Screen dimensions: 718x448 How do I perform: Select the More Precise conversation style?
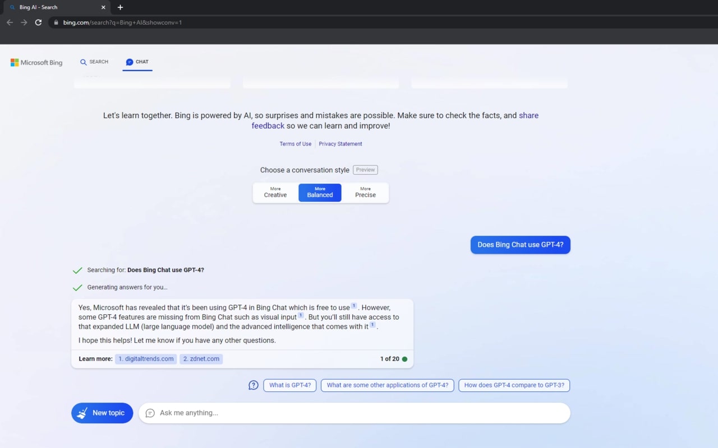pos(365,192)
